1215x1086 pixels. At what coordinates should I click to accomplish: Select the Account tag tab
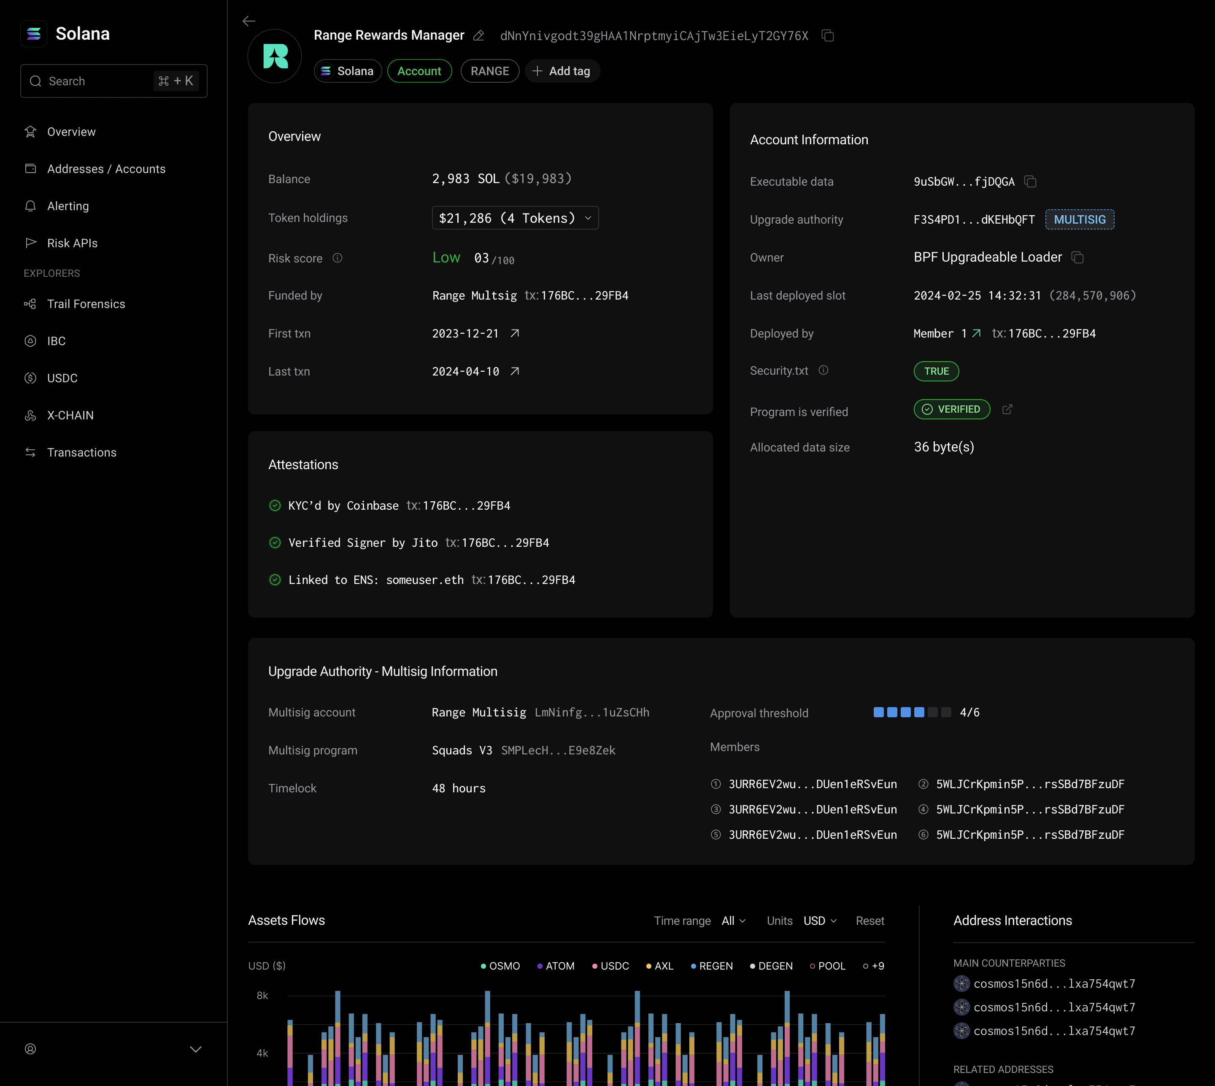(x=419, y=71)
